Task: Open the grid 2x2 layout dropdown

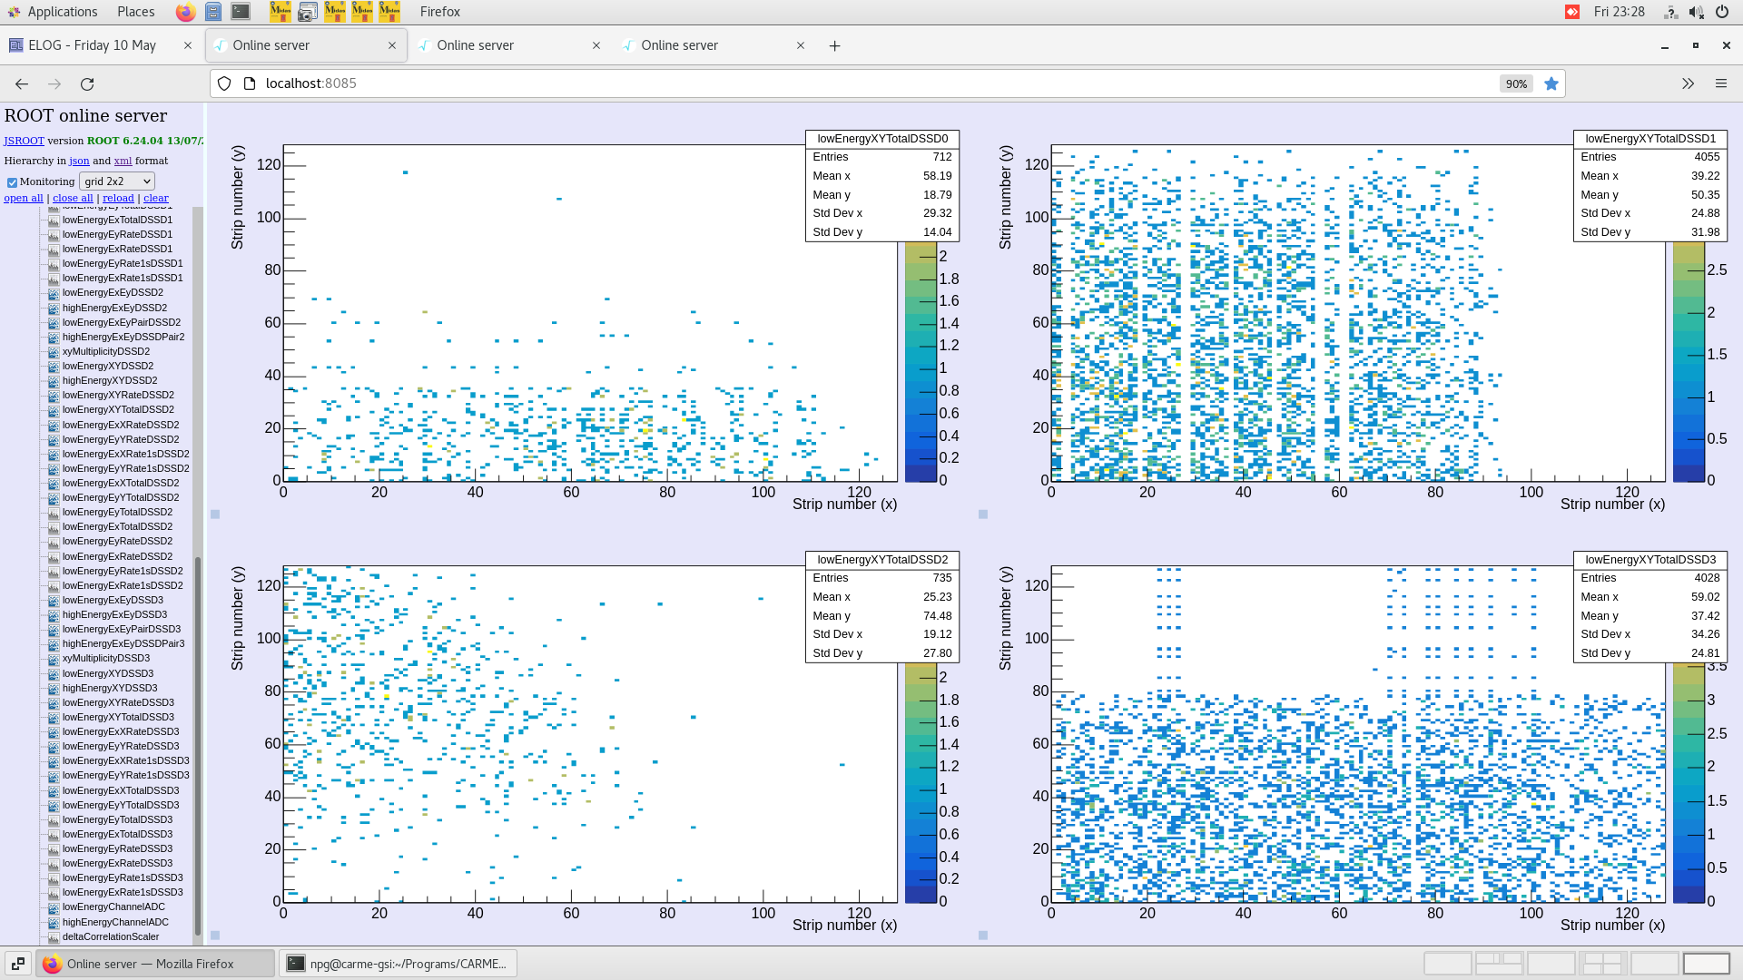Action: 116,181
